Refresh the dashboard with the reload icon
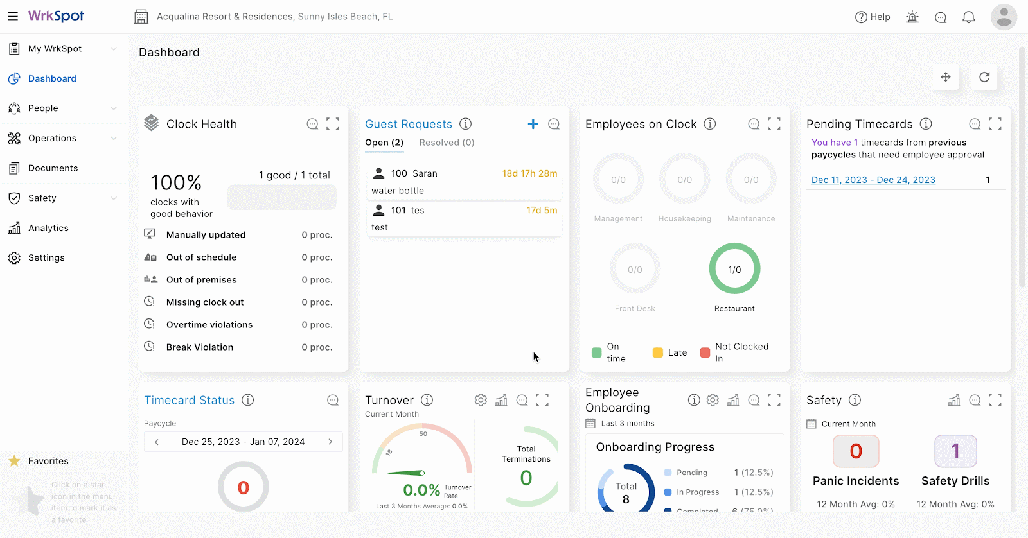The width and height of the screenshot is (1028, 538). point(984,77)
